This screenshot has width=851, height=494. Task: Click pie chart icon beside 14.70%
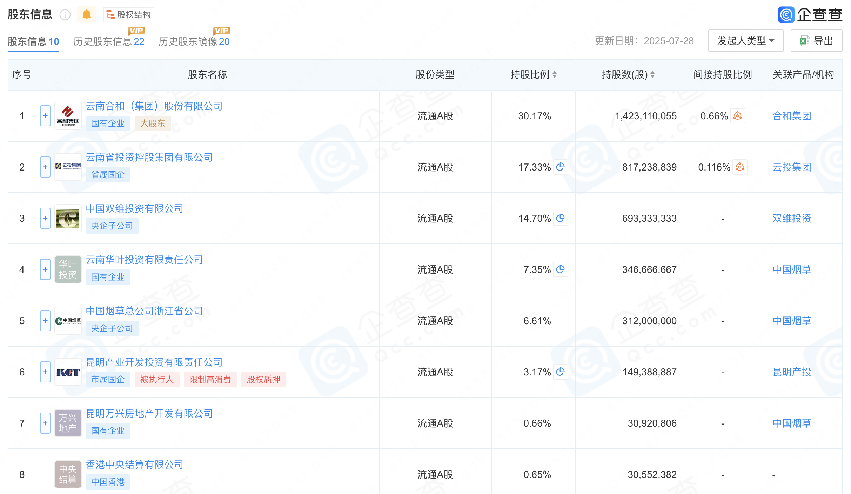[x=560, y=218]
